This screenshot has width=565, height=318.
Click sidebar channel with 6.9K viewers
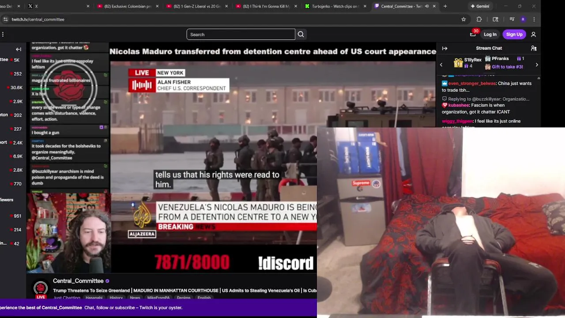click(12, 156)
